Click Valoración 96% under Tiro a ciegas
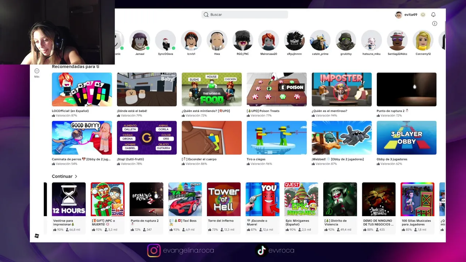The image size is (466, 262). 261,164
